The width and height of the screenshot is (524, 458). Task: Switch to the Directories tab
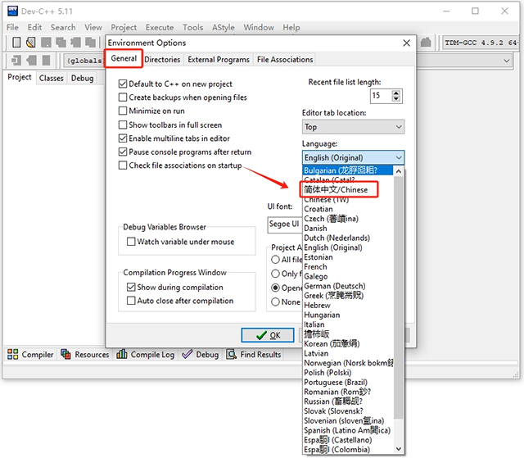click(162, 60)
